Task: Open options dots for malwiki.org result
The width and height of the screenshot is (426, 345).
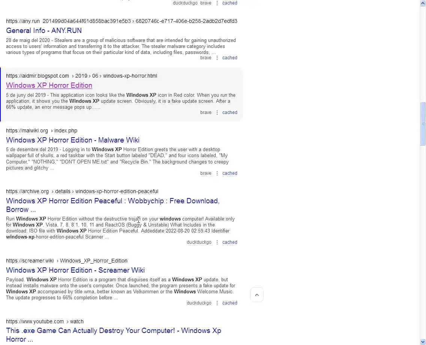Action: click(217, 173)
